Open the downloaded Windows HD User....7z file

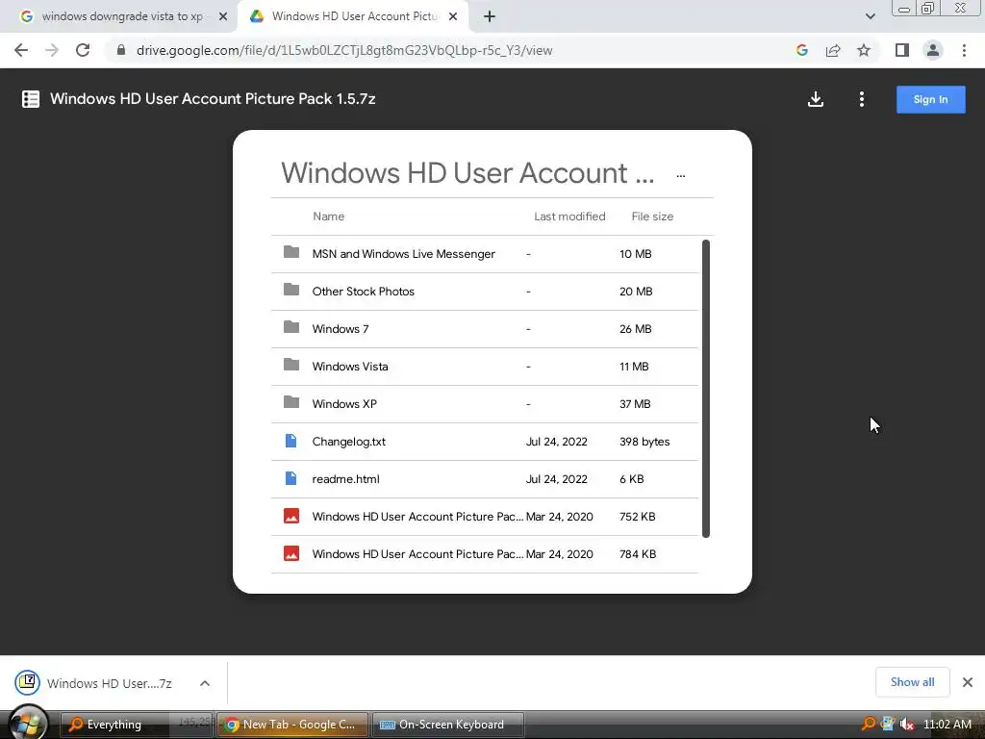click(x=94, y=683)
